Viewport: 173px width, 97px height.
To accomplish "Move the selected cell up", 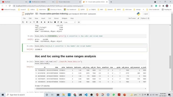I will click(41, 22).
